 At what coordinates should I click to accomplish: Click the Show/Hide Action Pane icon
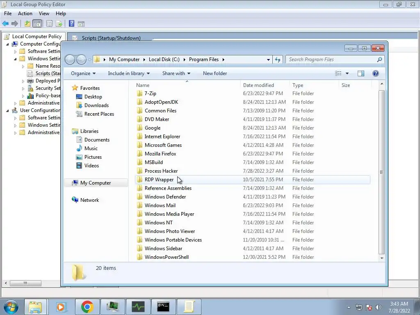81,24
